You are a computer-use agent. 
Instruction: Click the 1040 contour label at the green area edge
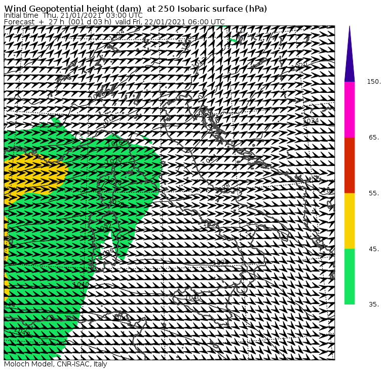81,285
